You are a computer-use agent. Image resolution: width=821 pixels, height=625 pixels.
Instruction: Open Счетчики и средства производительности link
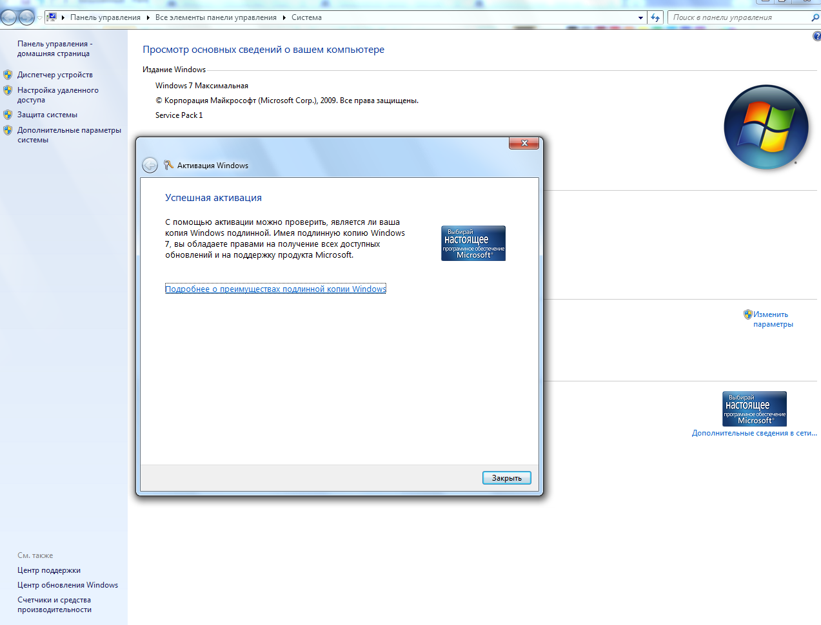(x=54, y=604)
